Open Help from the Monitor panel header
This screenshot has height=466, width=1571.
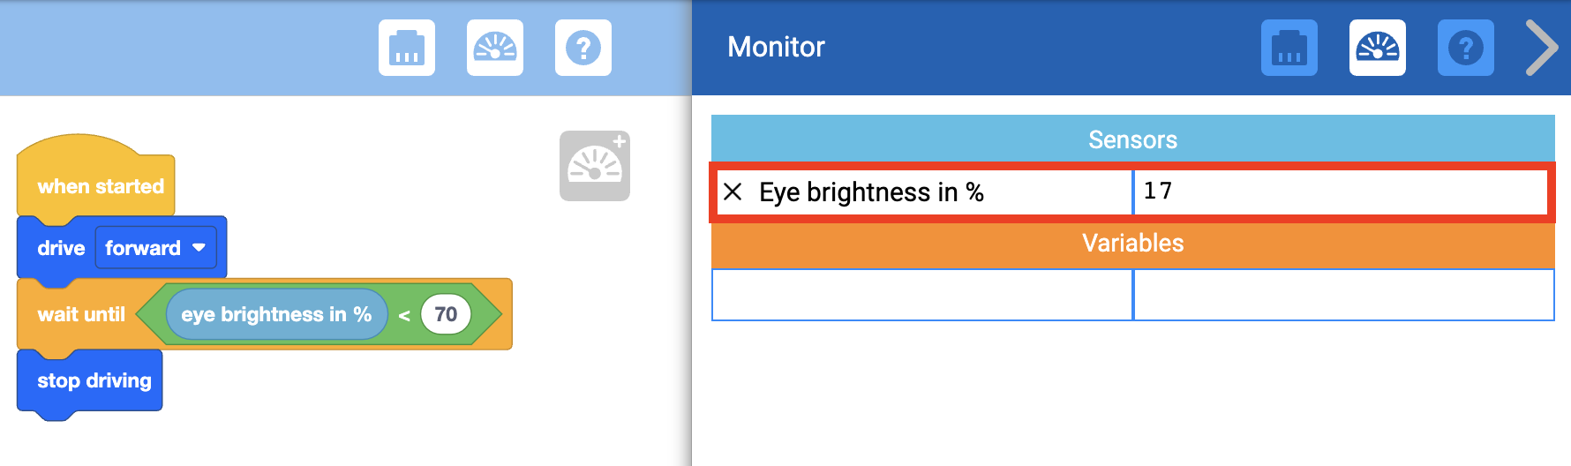pyautogui.click(x=1466, y=48)
